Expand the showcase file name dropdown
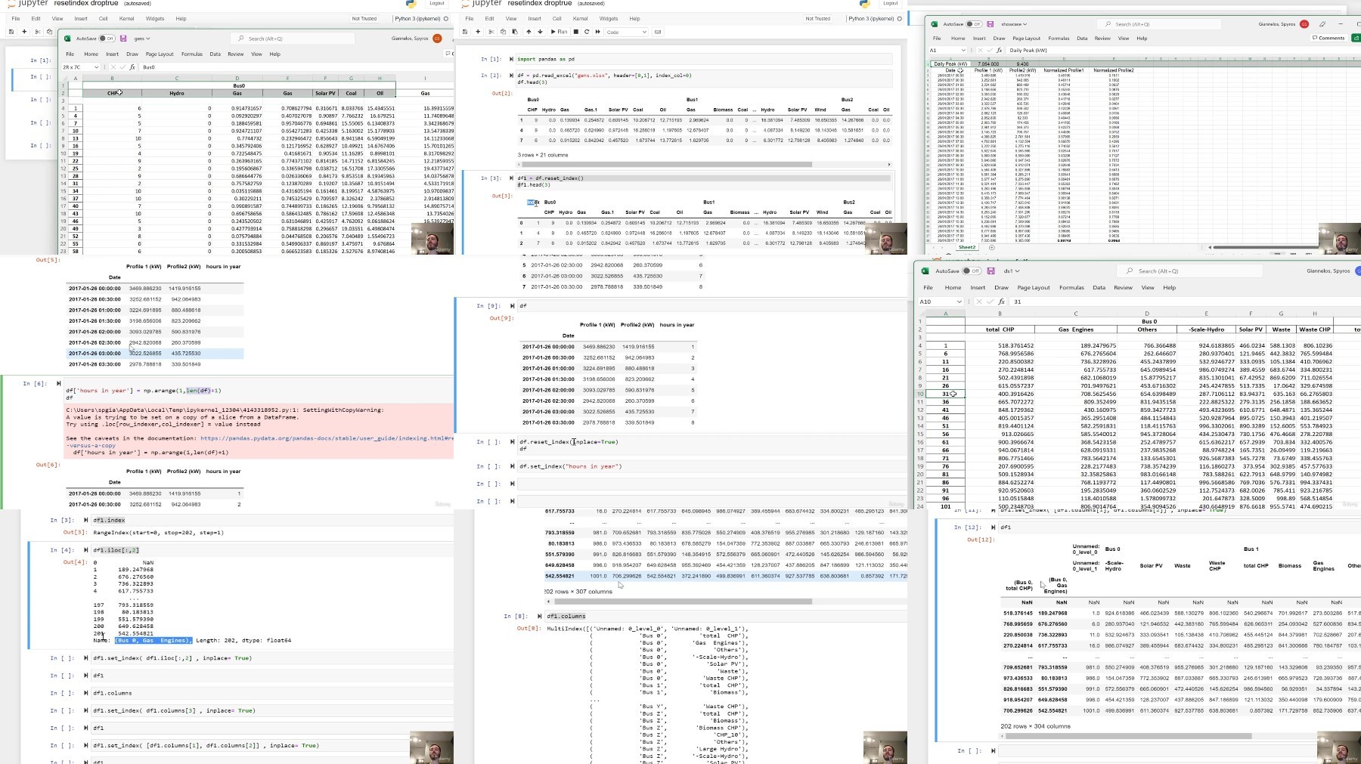The height and width of the screenshot is (764, 1361). pyautogui.click(x=1023, y=24)
